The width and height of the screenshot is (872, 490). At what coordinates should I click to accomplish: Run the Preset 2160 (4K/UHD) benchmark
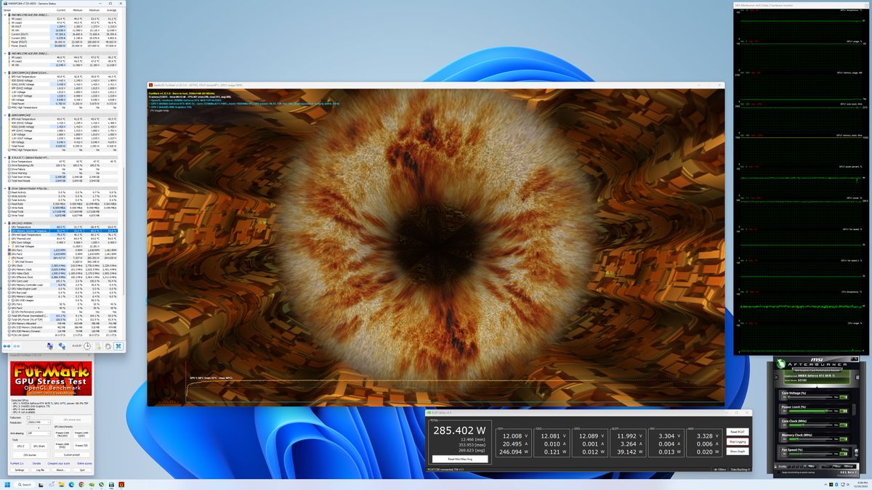pos(62,433)
